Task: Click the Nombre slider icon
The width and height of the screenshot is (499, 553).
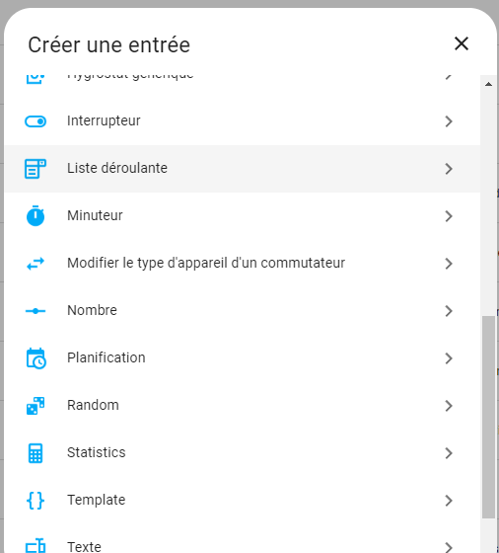Action: [x=36, y=311]
